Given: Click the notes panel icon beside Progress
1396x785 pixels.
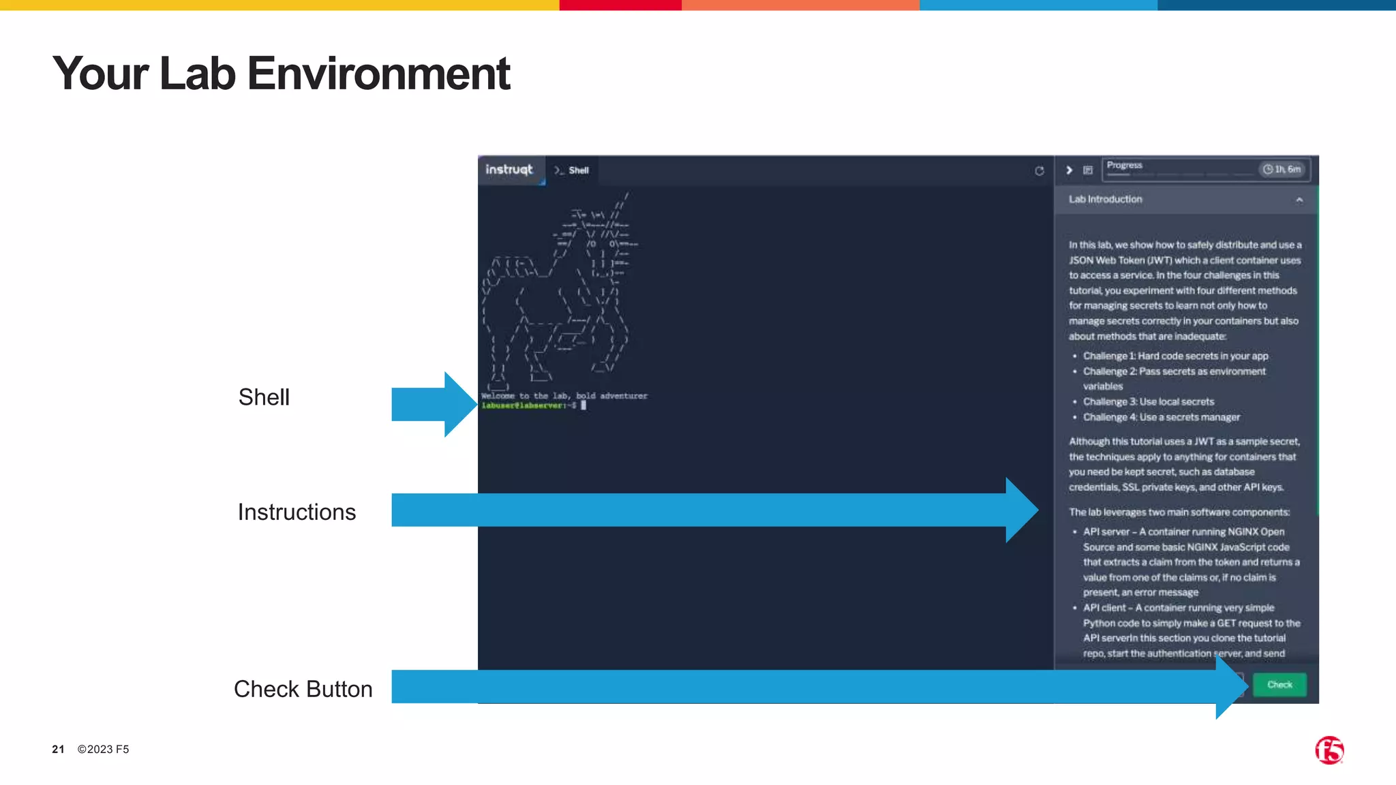Looking at the screenshot, I should click(x=1088, y=170).
